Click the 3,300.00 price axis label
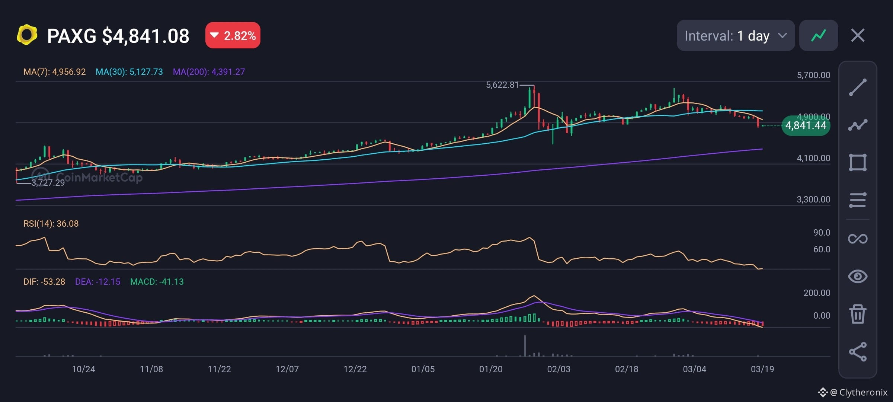Viewport: 893px width, 402px height. click(813, 200)
